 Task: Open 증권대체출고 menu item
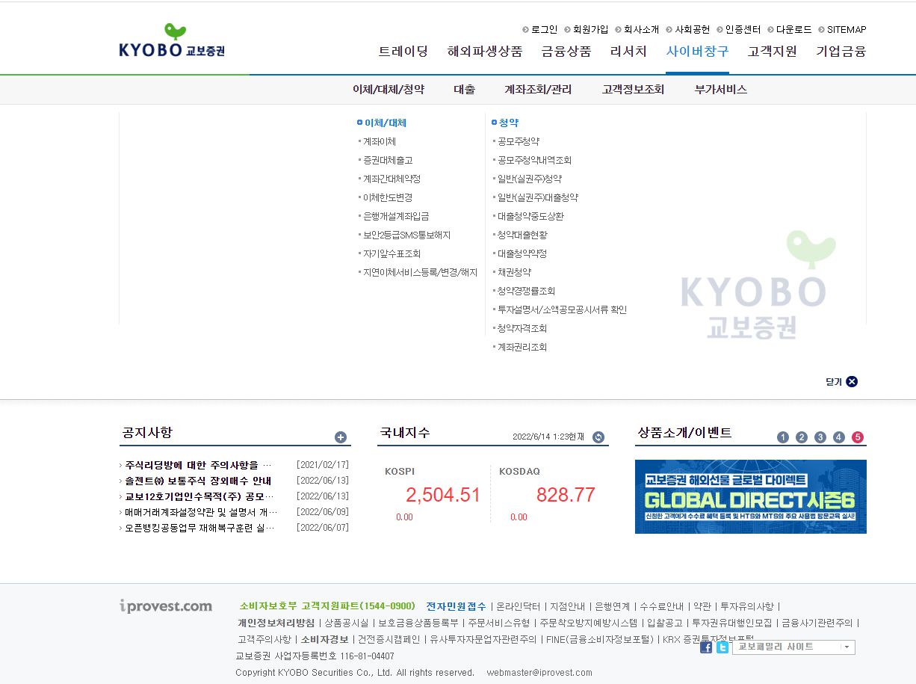point(388,160)
